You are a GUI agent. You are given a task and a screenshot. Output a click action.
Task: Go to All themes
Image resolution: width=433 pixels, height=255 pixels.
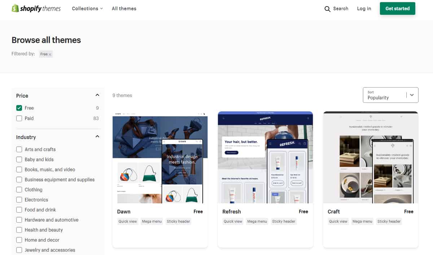point(124,9)
